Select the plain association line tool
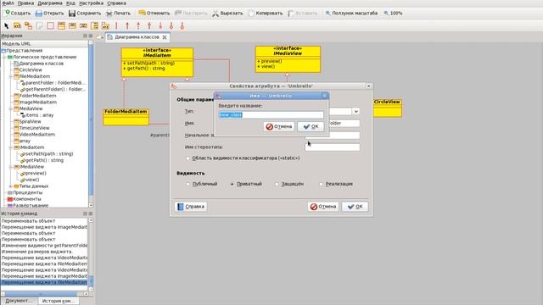Image resolution: width=543 pixels, height=305 pixels. coord(116,25)
